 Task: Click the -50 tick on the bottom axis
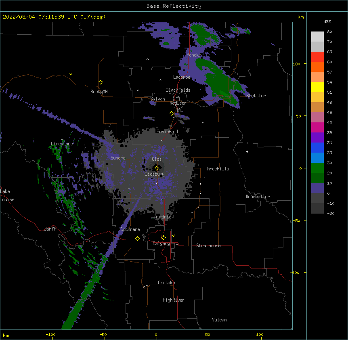(x=103, y=334)
